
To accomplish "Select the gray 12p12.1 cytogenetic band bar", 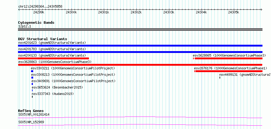I will point(140,30).
